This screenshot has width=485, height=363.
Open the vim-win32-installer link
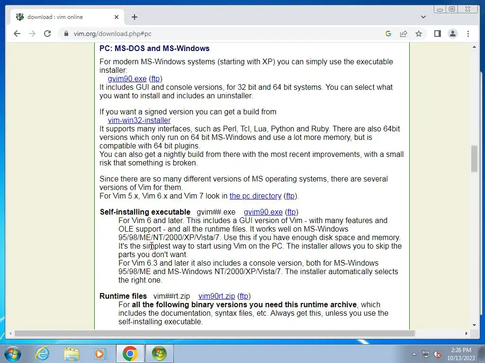tap(139, 121)
